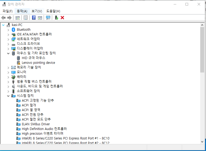Image resolution: width=206 pixels, height=151 pixels.
Task: Select the HID 규격 마우스 device
Action: [x=33, y=58]
